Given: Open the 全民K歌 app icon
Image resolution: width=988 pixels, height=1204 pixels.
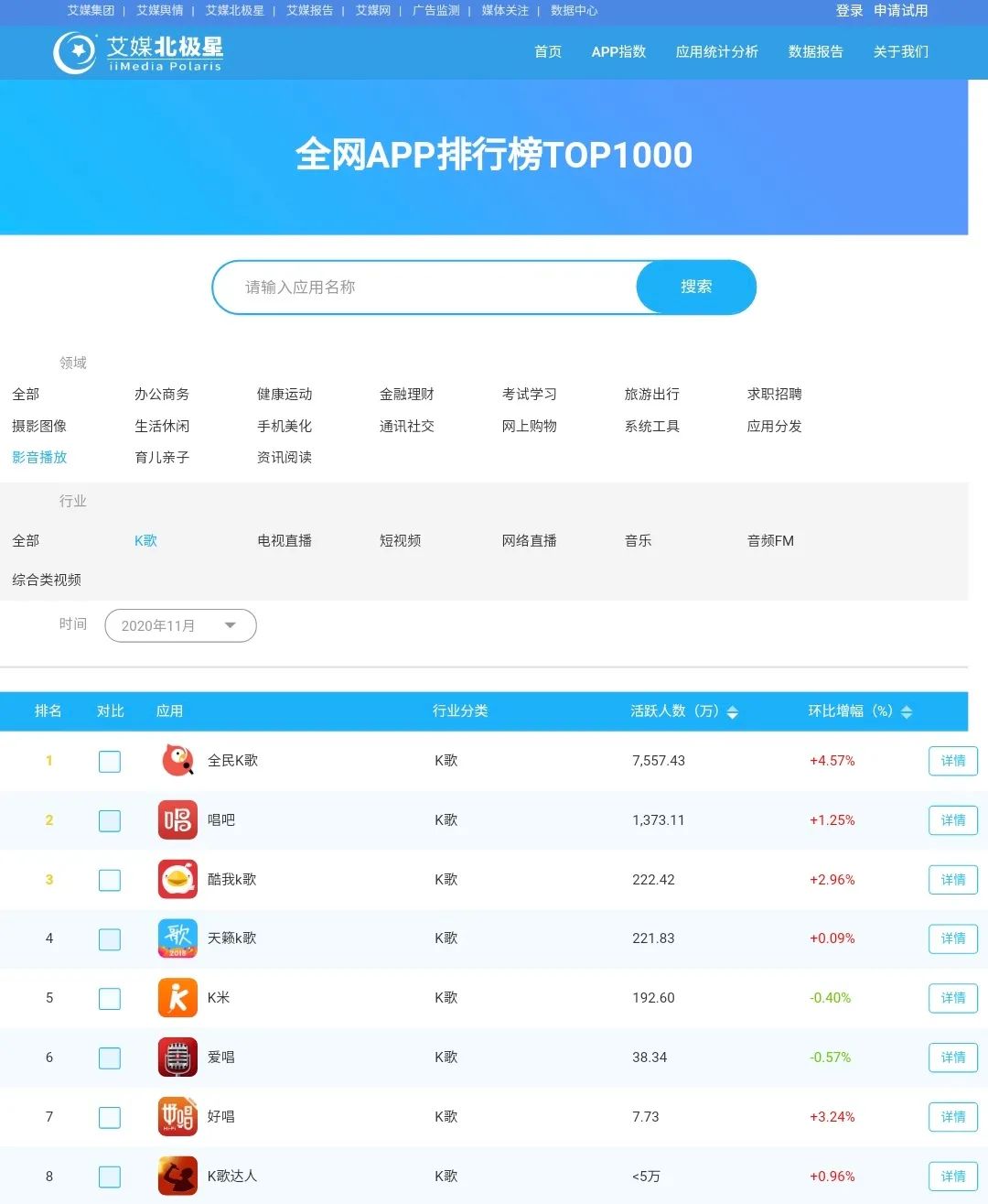Looking at the screenshot, I should (177, 760).
